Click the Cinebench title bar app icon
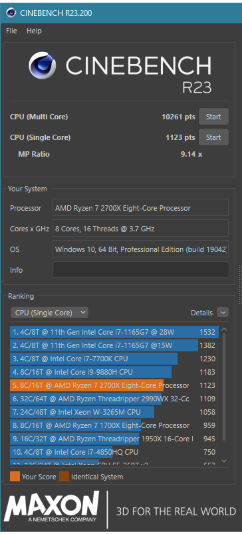Image resolution: width=242 pixels, height=534 pixels. click(x=11, y=13)
